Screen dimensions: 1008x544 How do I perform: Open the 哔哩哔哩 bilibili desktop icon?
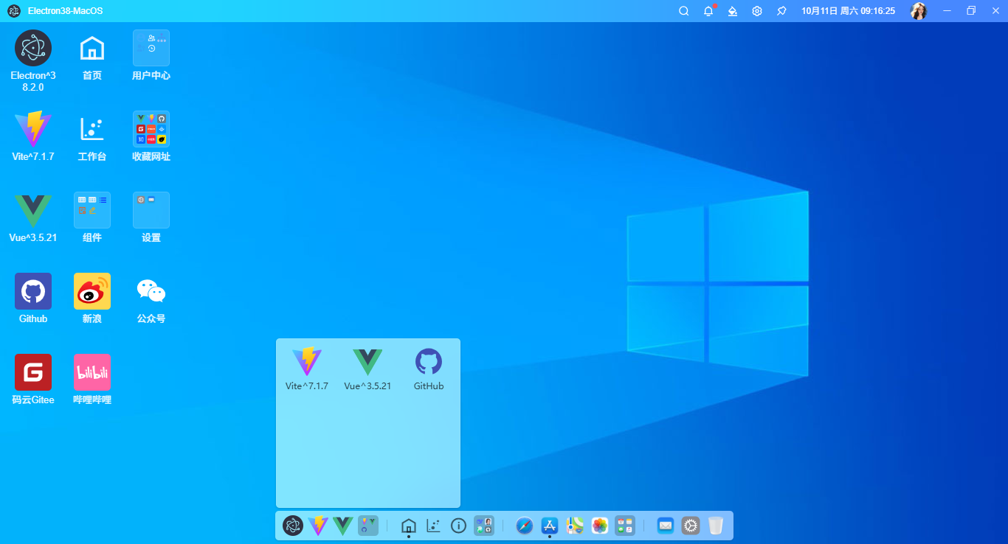coord(92,372)
